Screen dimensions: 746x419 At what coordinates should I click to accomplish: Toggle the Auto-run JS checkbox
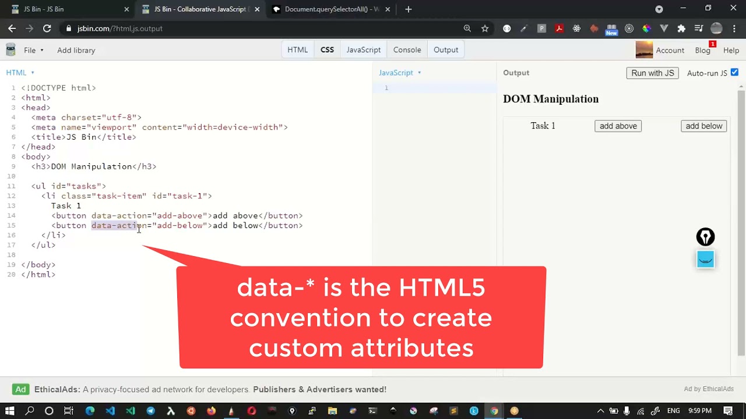tap(734, 72)
